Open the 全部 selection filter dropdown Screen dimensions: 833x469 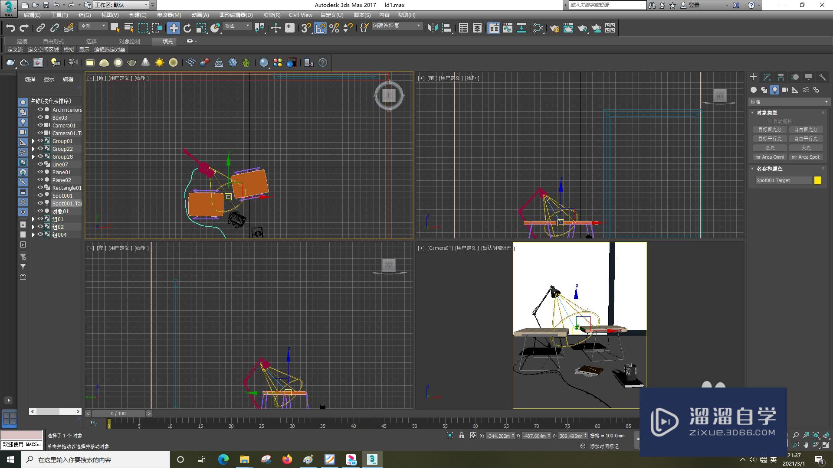(93, 26)
